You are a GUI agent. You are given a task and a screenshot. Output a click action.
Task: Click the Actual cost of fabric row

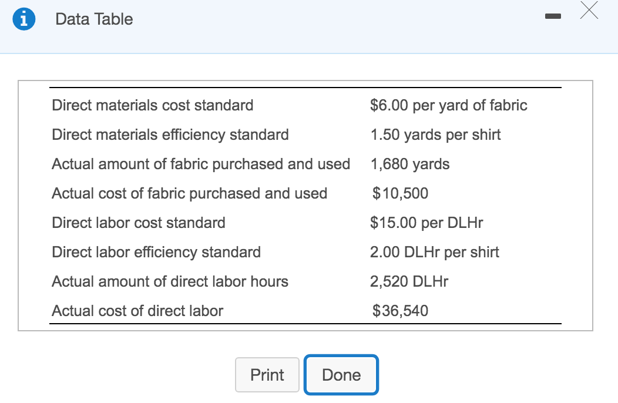pos(189,193)
